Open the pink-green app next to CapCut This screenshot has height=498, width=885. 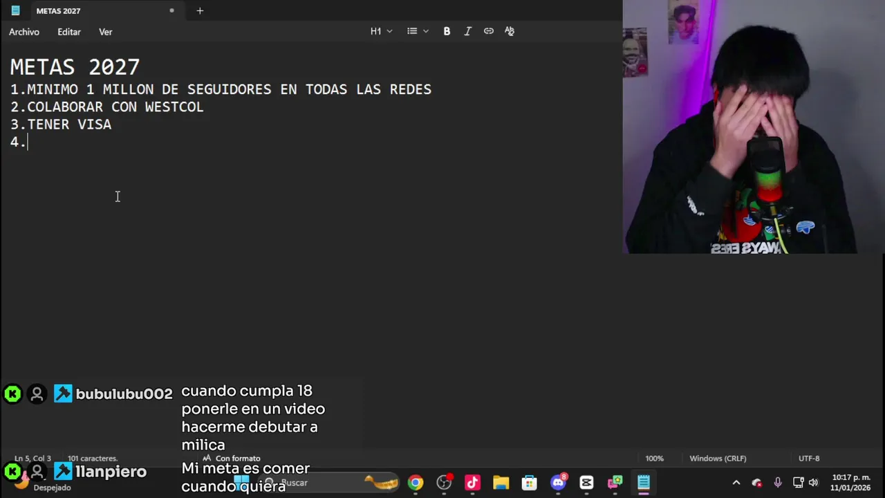615,483
